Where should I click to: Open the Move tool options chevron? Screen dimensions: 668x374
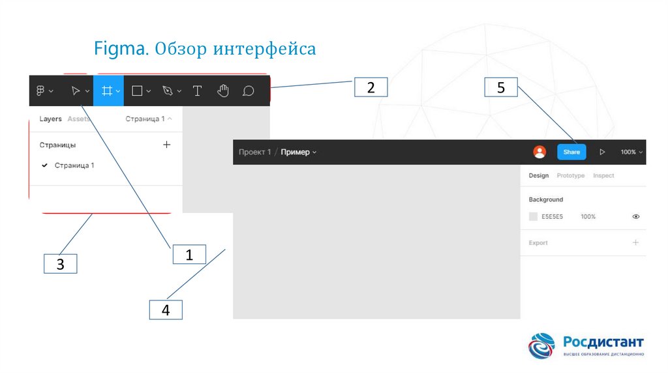pyautogui.click(x=87, y=91)
